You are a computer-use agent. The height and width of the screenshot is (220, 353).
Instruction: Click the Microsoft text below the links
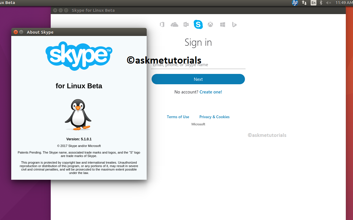pos(198,124)
